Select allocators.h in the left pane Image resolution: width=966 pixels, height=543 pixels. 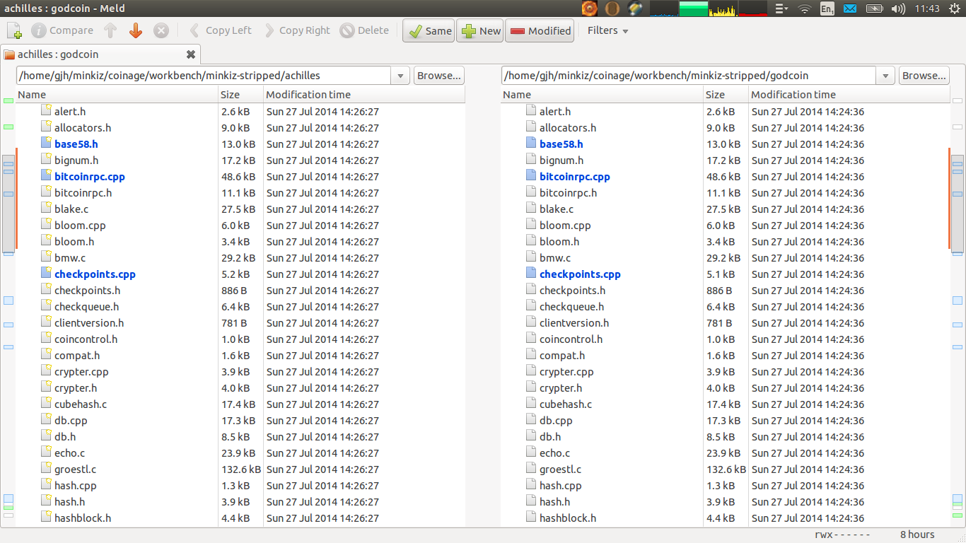click(83, 128)
